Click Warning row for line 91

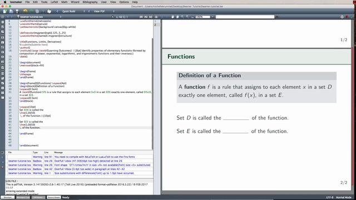coord(80,157)
